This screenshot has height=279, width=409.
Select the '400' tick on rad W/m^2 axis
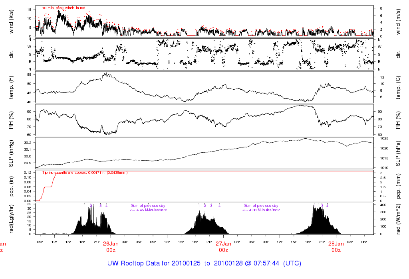[x=383, y=205]
